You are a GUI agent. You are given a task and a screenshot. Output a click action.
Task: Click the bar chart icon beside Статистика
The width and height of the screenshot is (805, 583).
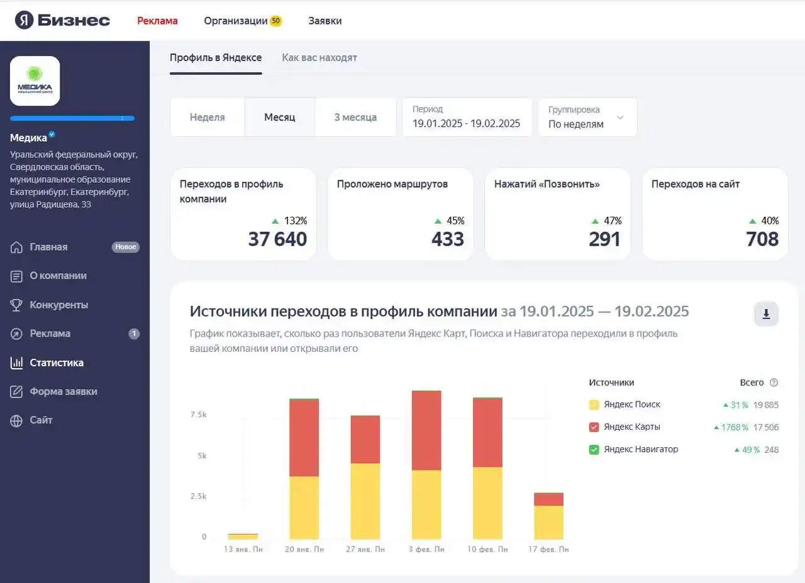16,362
